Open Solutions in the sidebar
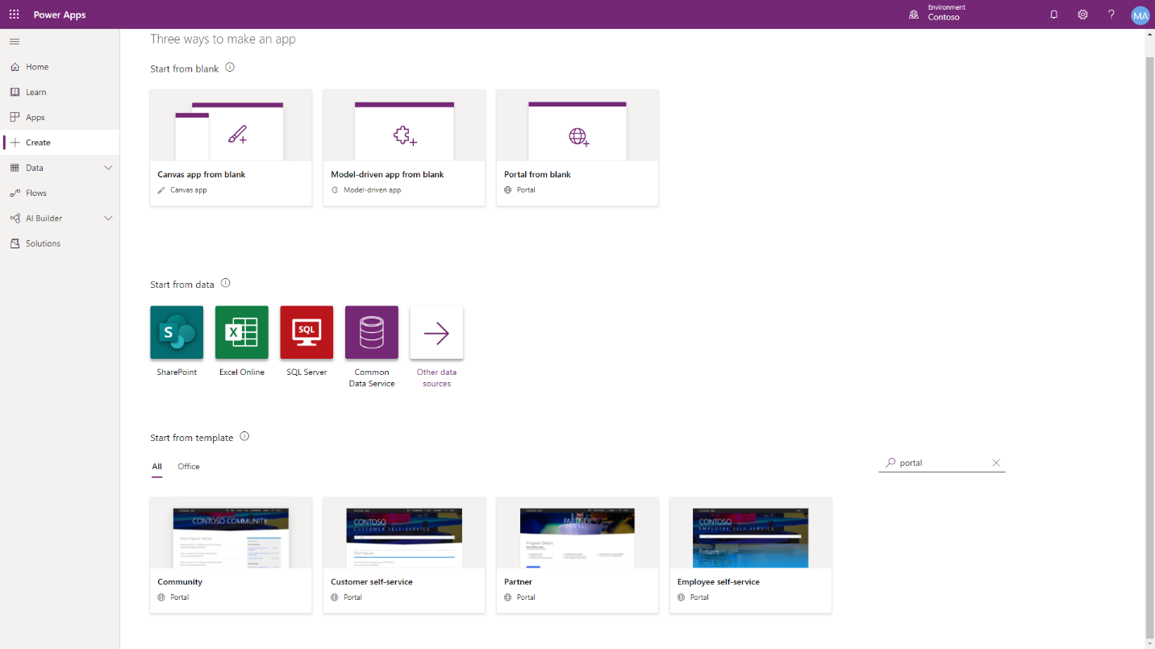The image size is (1155, 649). tap(60, 243)
